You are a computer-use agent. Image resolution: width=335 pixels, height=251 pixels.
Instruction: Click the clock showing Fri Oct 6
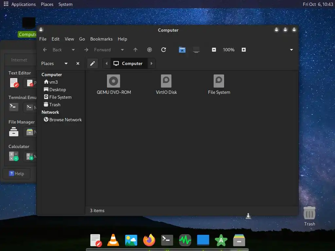click(318, 4)
